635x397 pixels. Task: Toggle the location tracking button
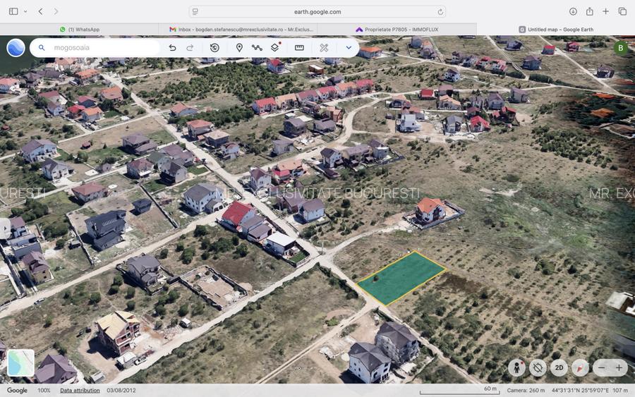(538, 367)
